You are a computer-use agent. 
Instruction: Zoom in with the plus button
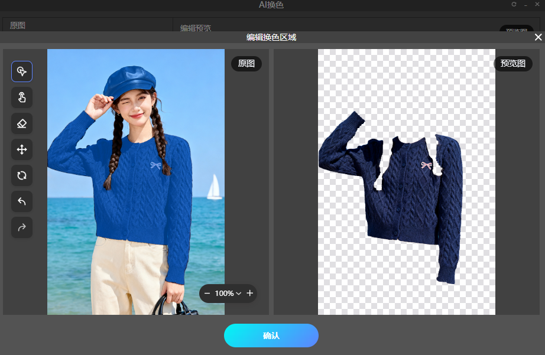click(250, 294)
